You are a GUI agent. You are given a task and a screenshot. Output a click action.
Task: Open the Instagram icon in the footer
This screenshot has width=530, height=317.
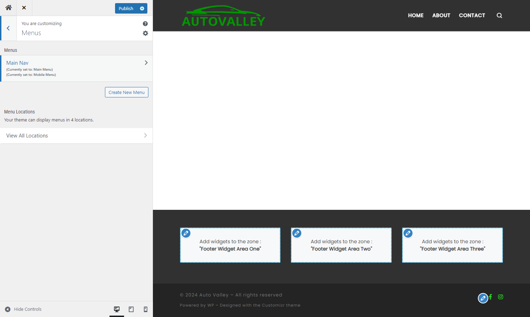(500, 297)
